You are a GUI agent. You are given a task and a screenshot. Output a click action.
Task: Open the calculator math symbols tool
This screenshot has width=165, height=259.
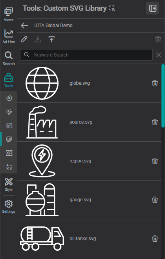(x=9, y=167)
